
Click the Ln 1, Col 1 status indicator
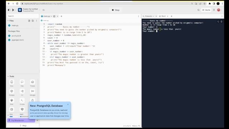click(x=127, y=126)
